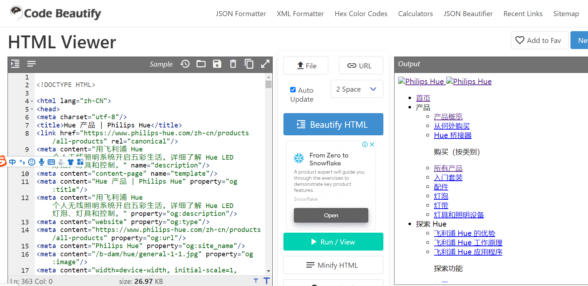588x286 pixels.
Task: Click the 灯带 link in output
Action: [x=441, y=205]
